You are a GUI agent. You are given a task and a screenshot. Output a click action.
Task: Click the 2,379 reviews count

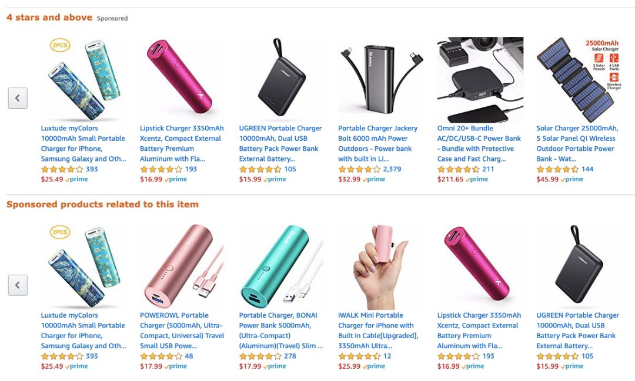click(x=392, y=169)
